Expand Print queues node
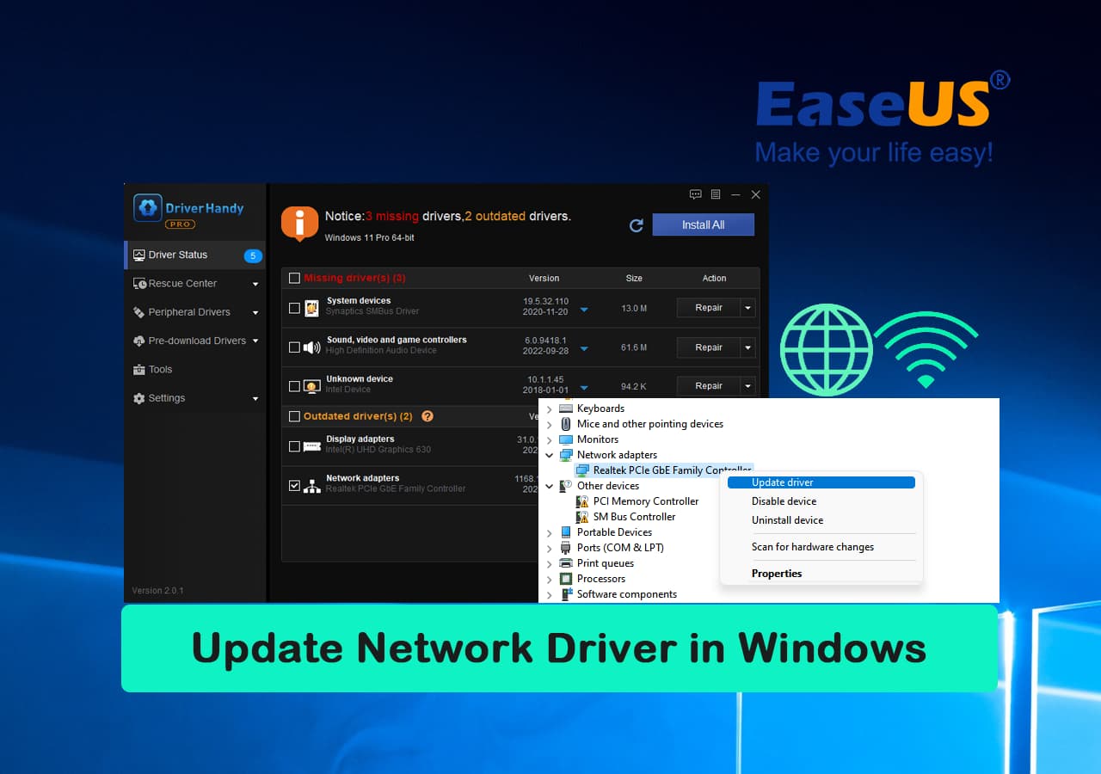 [x=550, y=564]
